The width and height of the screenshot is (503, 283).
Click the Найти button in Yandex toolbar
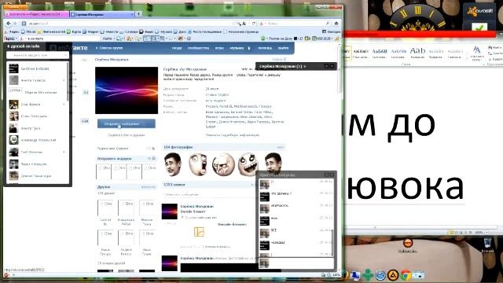click(107, 39)
